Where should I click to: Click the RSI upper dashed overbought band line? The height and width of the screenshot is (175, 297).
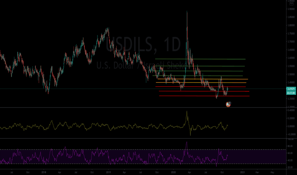point(143,150)
